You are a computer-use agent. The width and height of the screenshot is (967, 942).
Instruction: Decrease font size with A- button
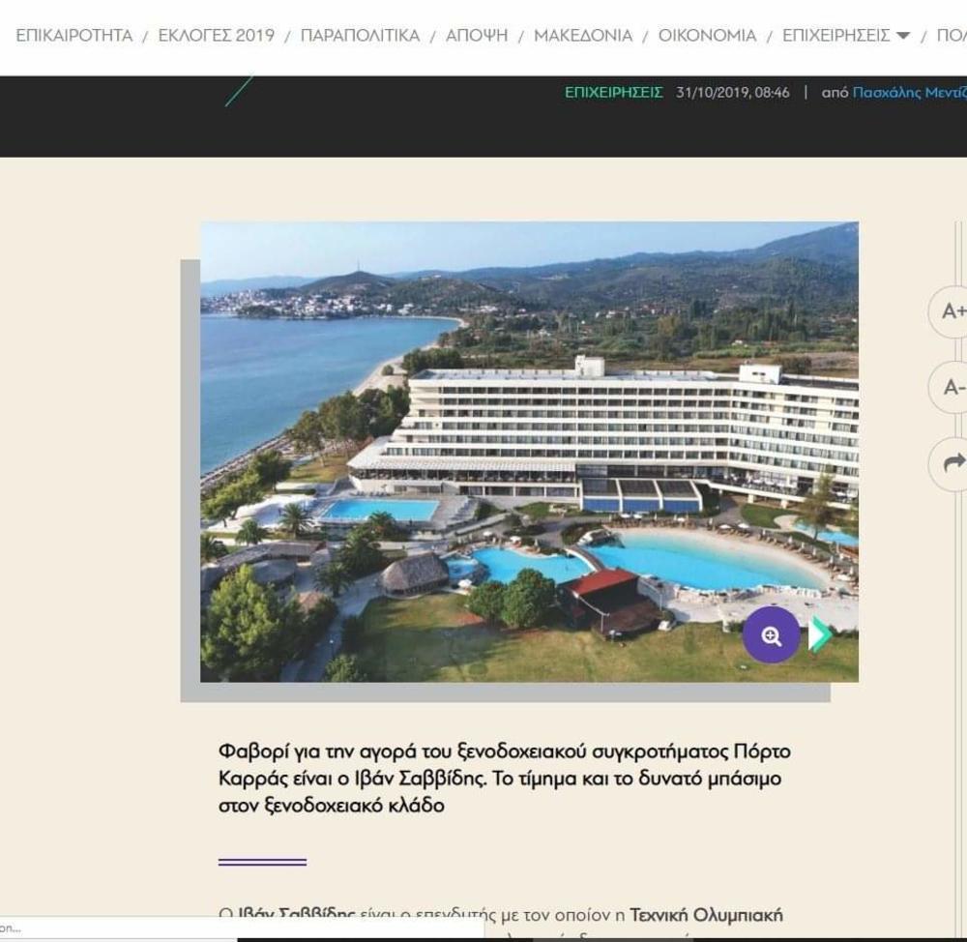(x=952, y=388)
